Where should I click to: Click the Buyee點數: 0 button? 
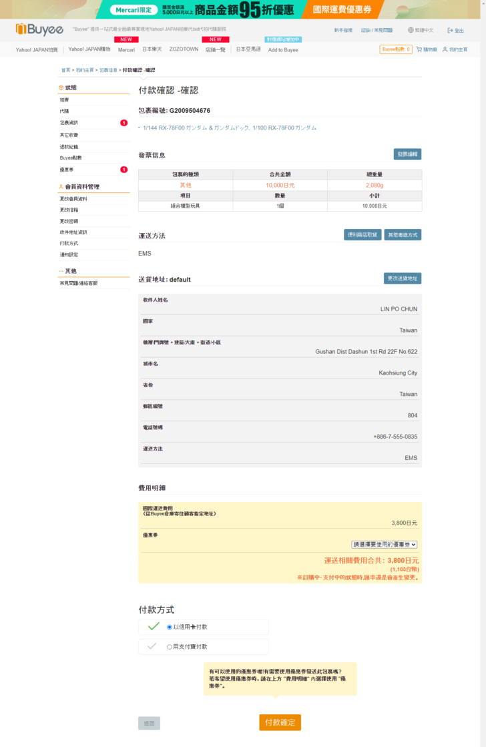[x=396, y=49]
